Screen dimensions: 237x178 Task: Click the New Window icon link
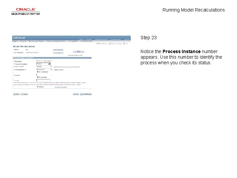tap(102, 44)
